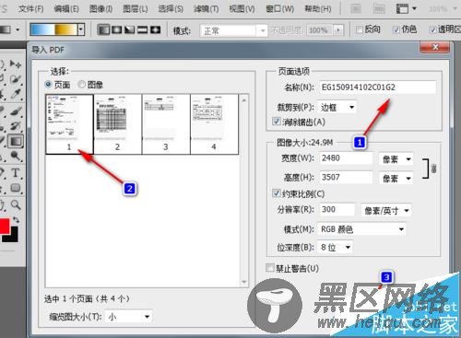The height and width of the screenshot is (338, 461).
Task: Select page 2 thumbnail
Action: [117, 124]
